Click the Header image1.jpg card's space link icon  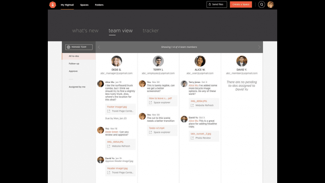coord(109,173)
